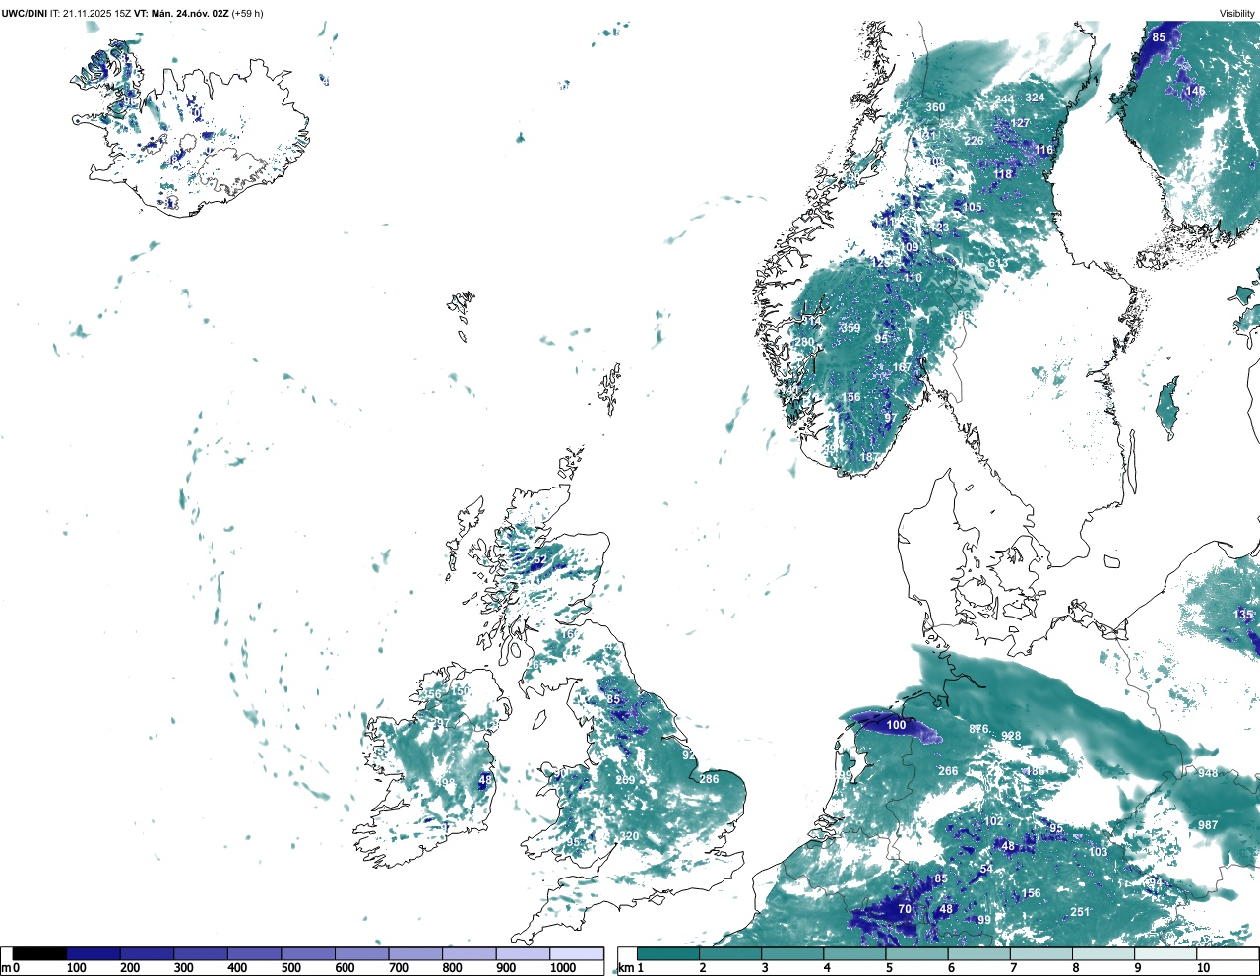Click the '499' value over central Ireland

446,783
